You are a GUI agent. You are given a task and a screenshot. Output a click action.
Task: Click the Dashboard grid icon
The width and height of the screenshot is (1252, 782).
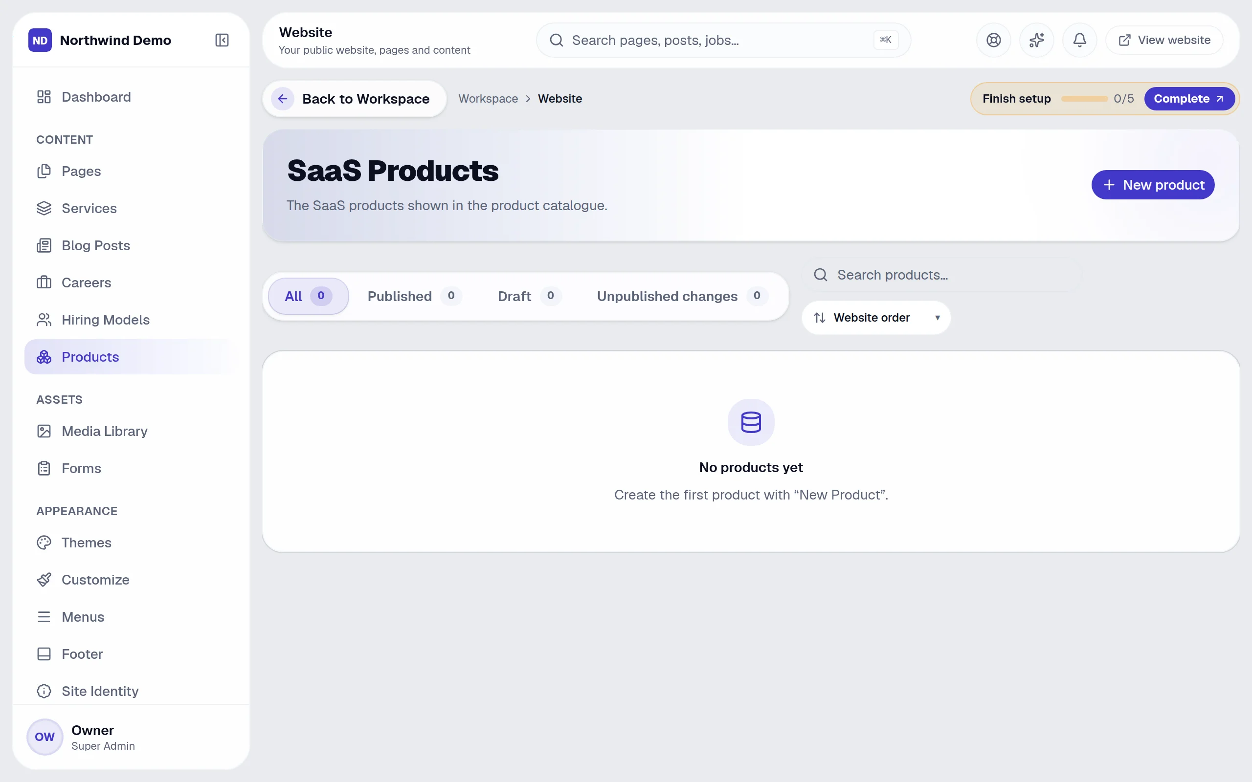click(x=44, y=97)
